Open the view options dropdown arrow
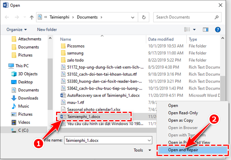Viewport: 231px width, 160px height. pyautogui.click(x=194, y=30)
